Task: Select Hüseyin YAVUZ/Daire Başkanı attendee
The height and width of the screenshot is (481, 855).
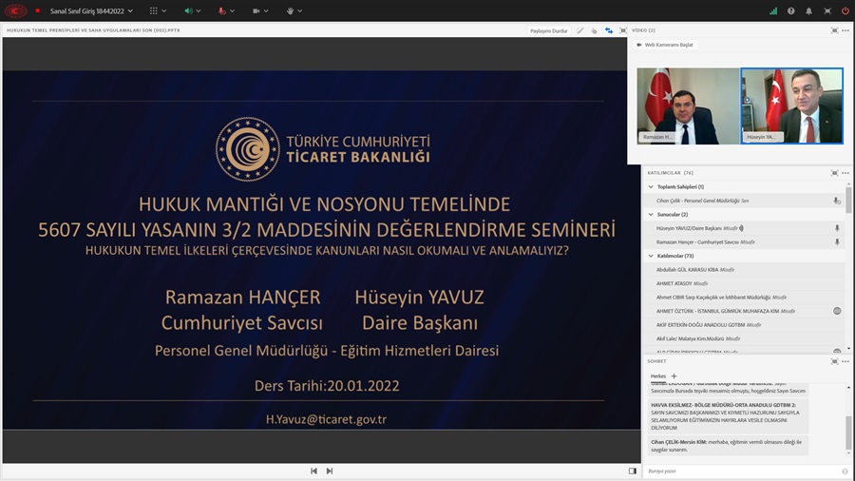Action: (x=745, y=228)
